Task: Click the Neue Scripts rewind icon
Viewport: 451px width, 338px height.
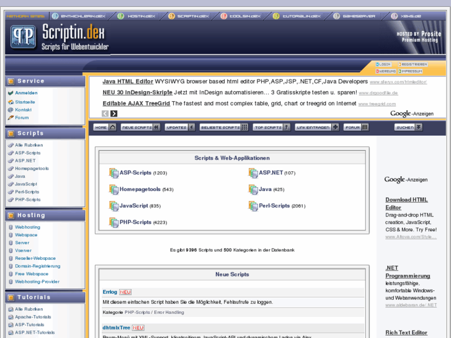Action: [x=156, y=127]
